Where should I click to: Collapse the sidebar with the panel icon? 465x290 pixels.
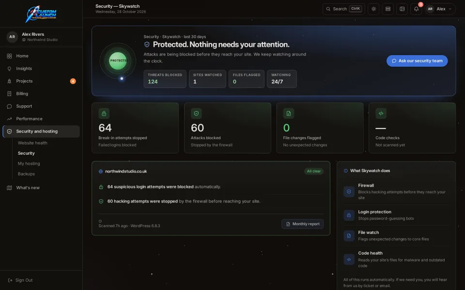402,9
